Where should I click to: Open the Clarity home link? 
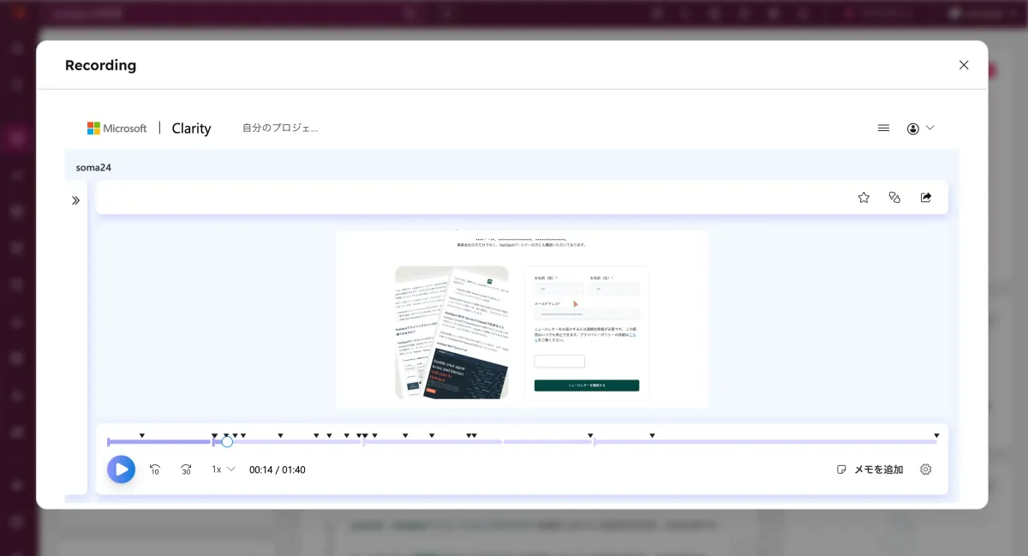190,128
